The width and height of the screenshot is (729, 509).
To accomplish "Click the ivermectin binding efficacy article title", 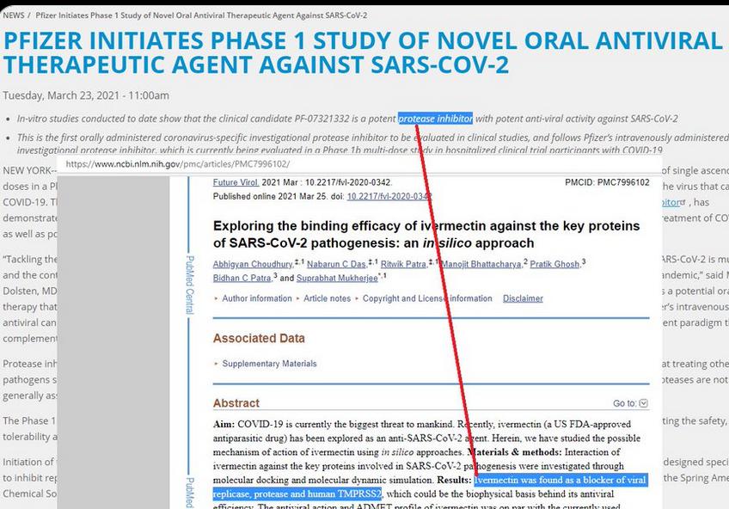I will pos(426,234).
